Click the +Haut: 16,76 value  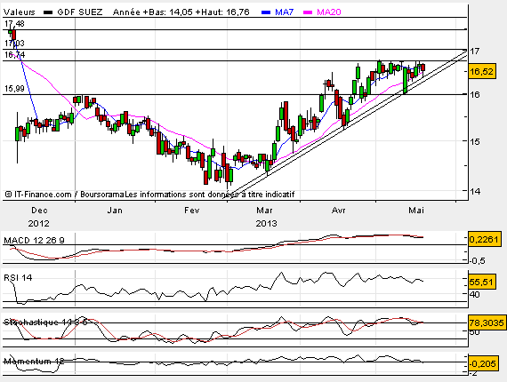[x=222, y=12]
